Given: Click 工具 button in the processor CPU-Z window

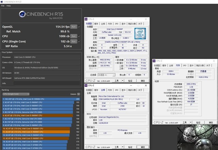Looking at the screenshot, I should (116, 81).
